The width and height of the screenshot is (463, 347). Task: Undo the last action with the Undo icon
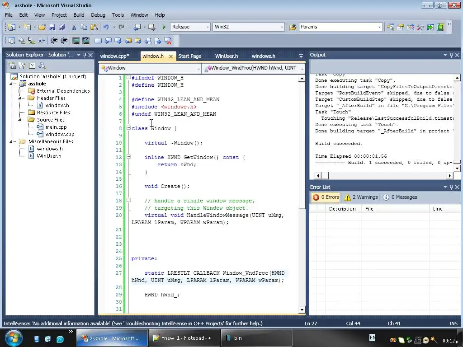[106, 27]
